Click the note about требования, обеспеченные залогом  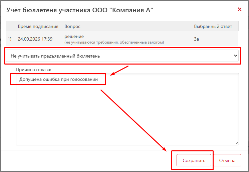[x=114, y=42]
